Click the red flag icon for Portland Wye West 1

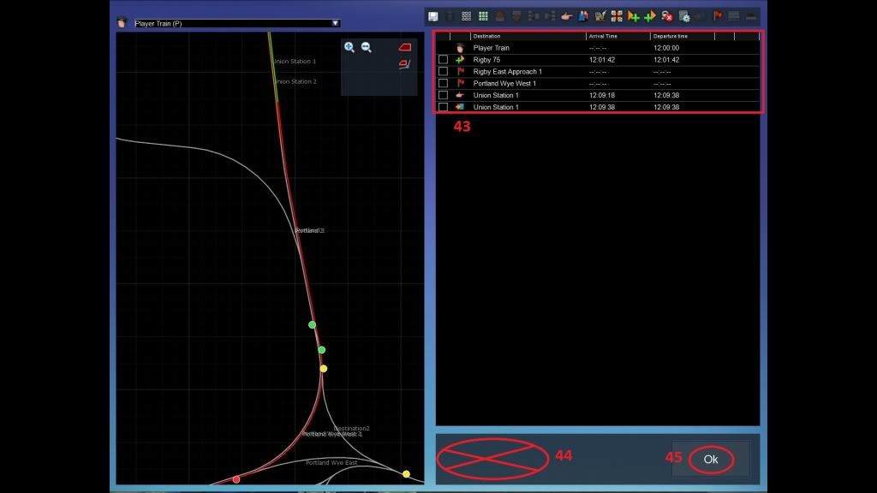click(x=460, y=83)
